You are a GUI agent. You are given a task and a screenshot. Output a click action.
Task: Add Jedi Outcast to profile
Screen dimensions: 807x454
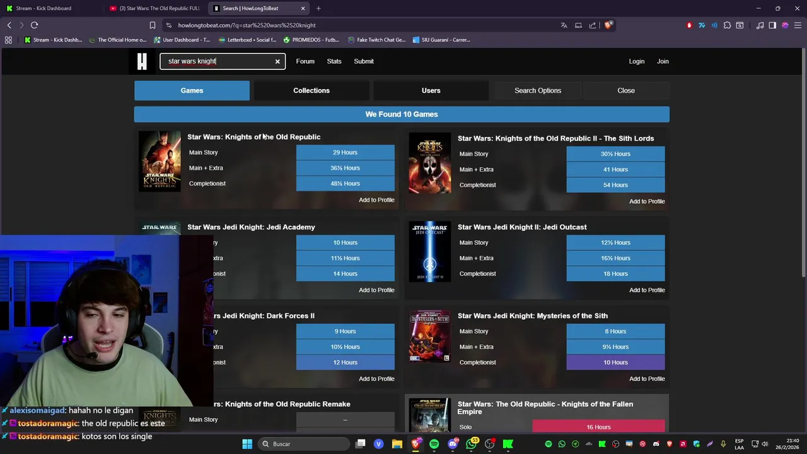coord(647,290)
